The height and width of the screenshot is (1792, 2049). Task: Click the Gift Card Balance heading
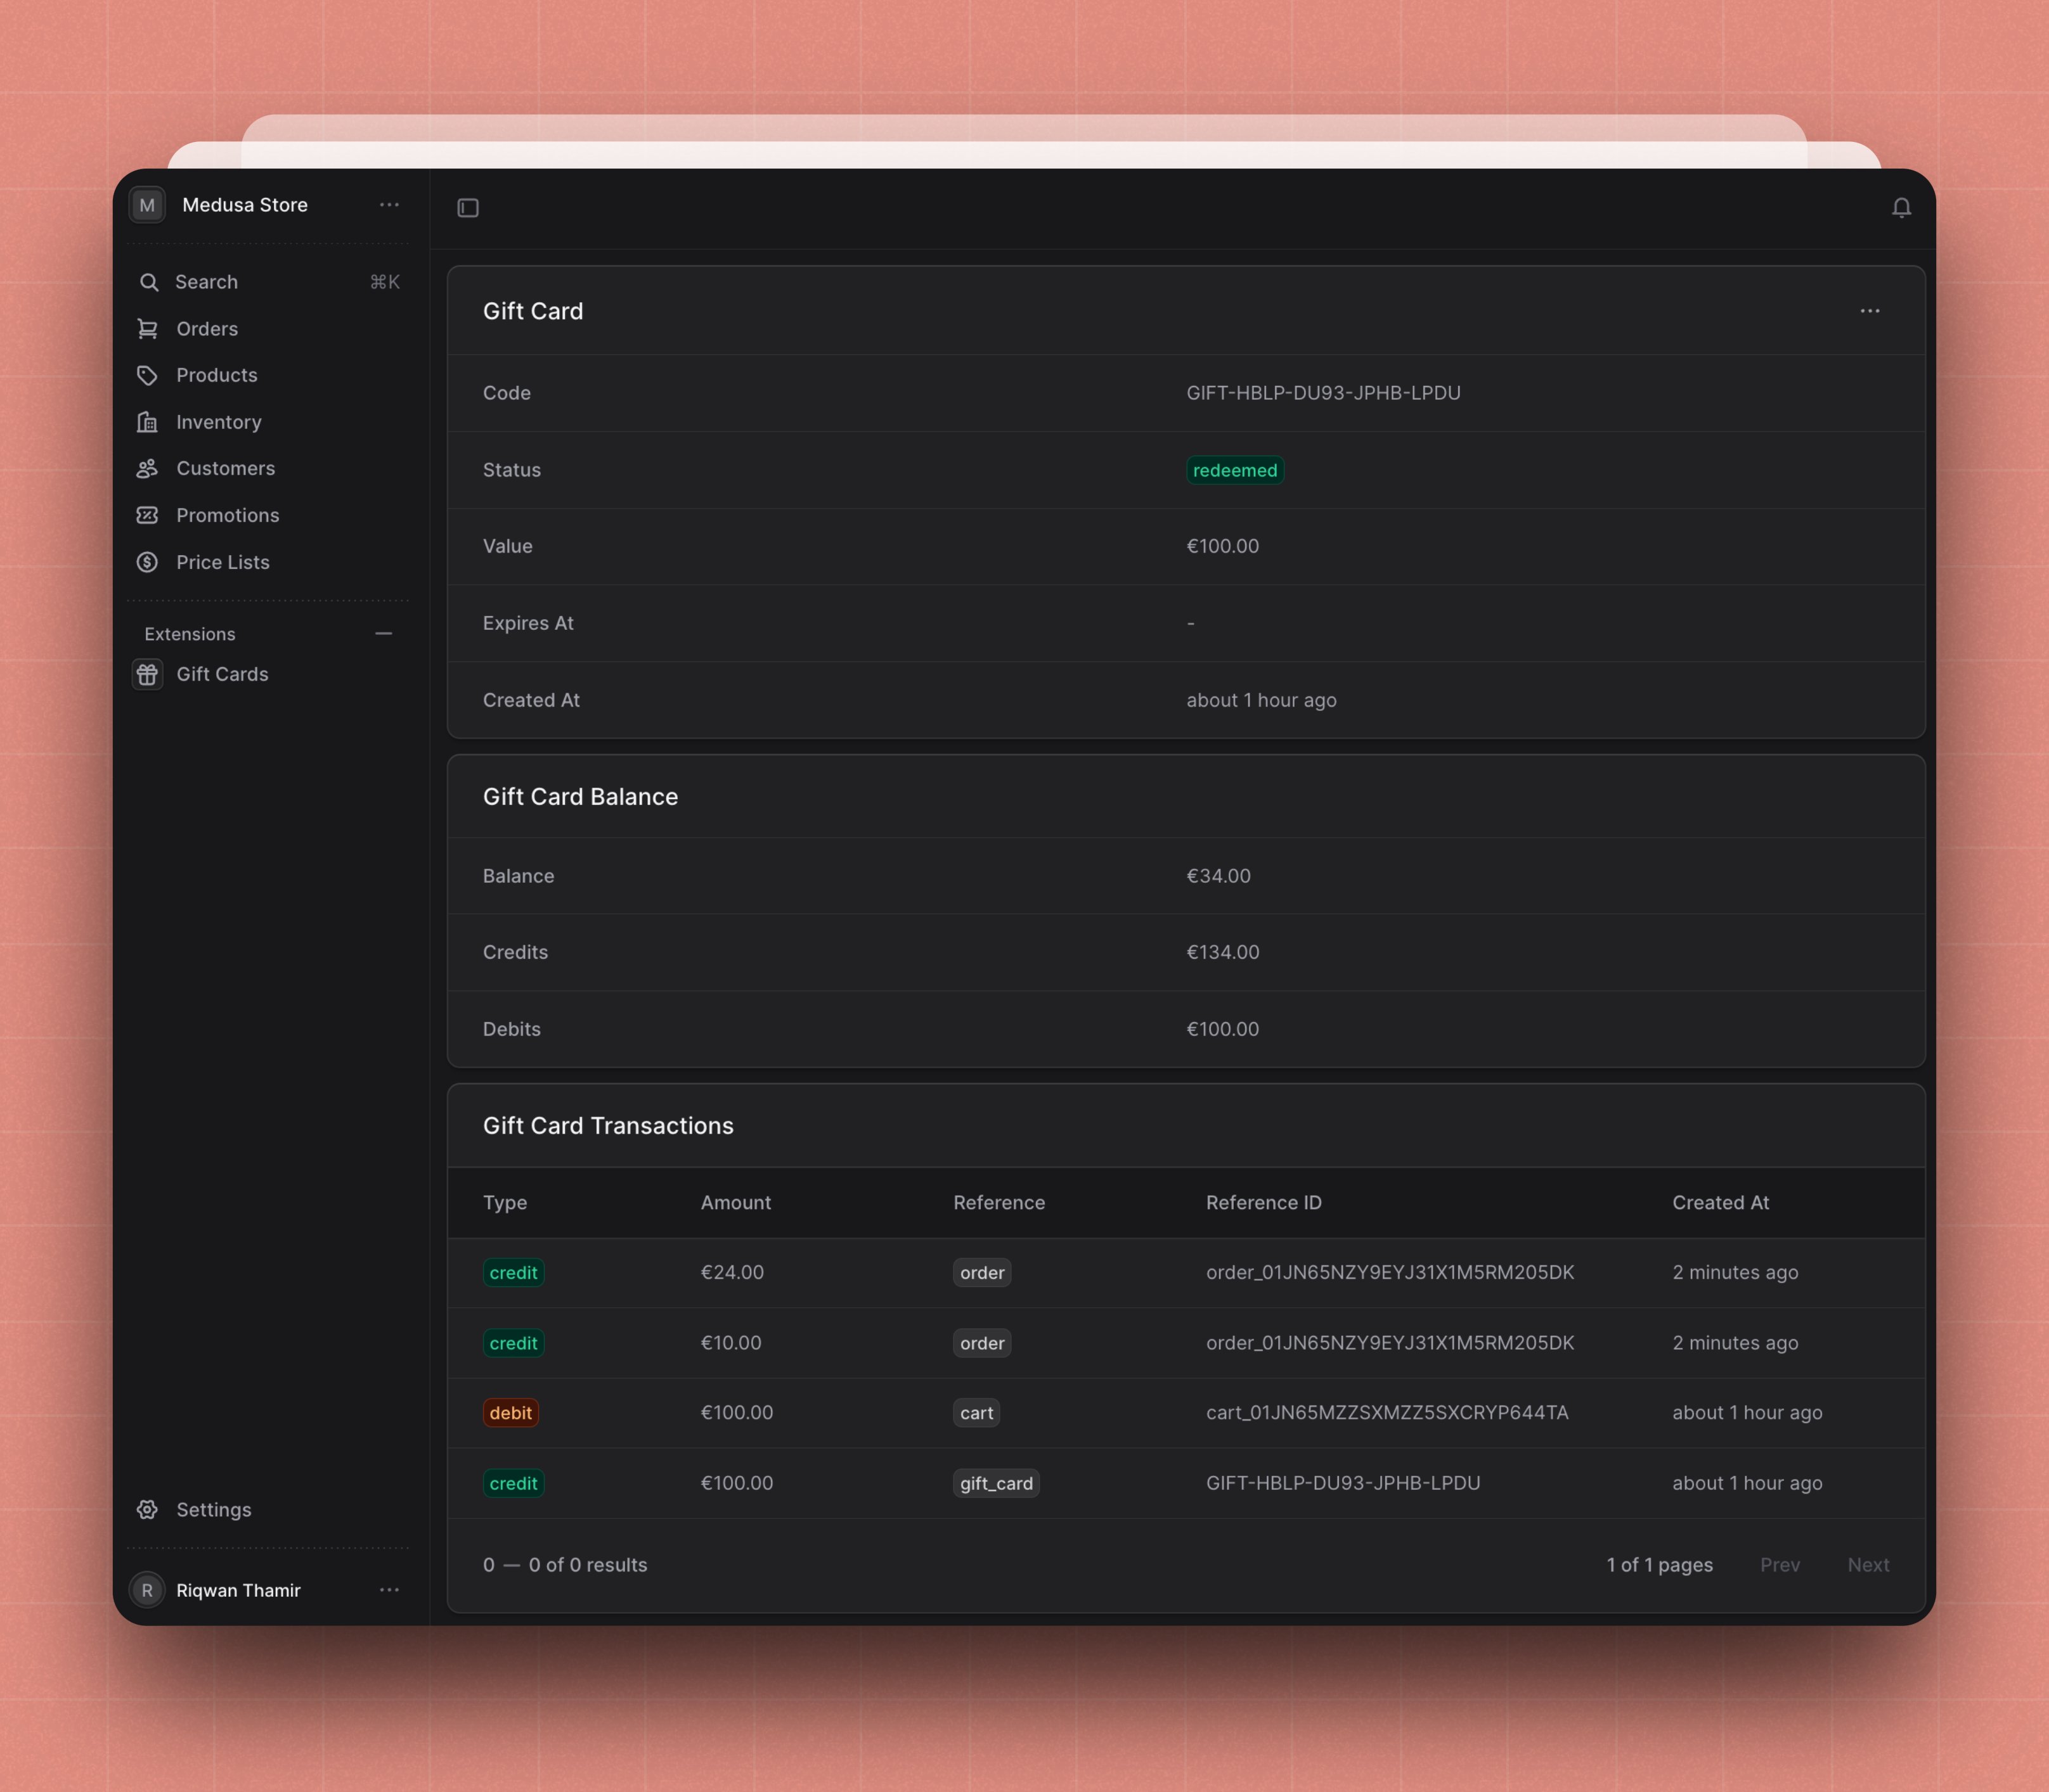click(x=580, y=797)
